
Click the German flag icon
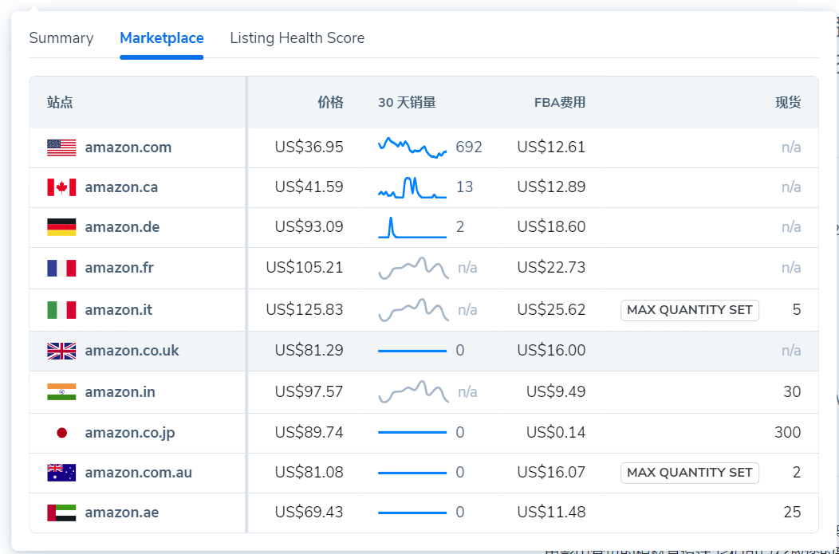[61, 227]
